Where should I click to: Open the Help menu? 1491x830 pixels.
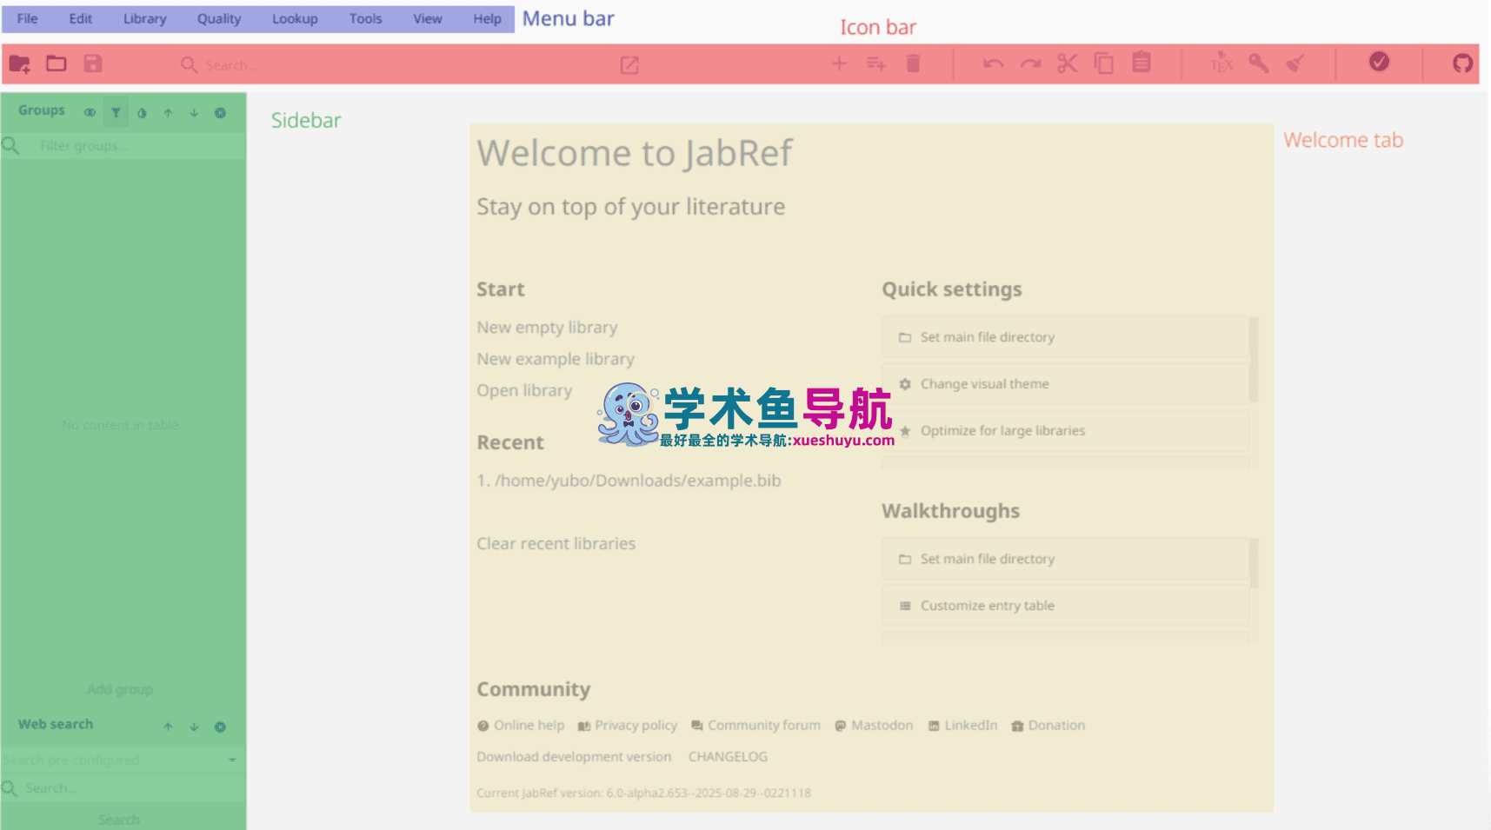point(487,18)
